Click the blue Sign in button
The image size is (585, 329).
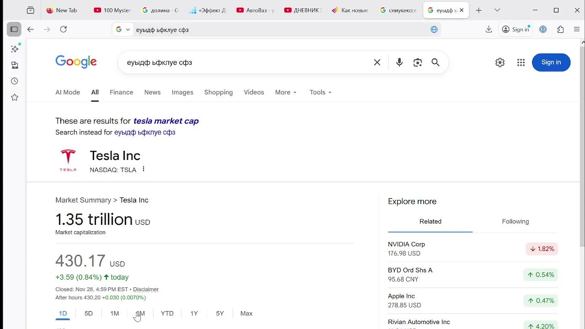point(551,63)
